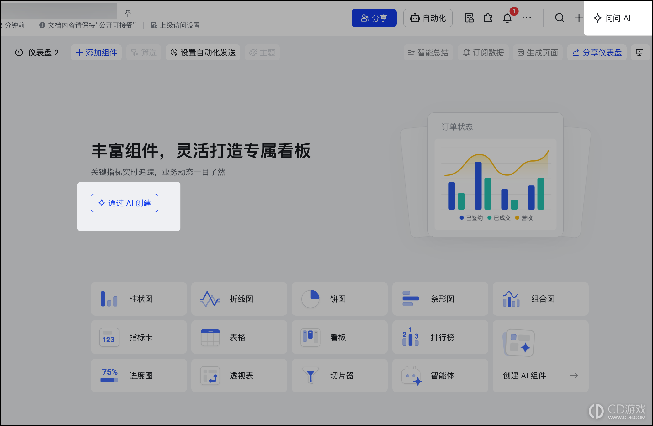The image size is (653, 426).
Task: Click 生成页面 in toolbar
Action: [538, 53]
